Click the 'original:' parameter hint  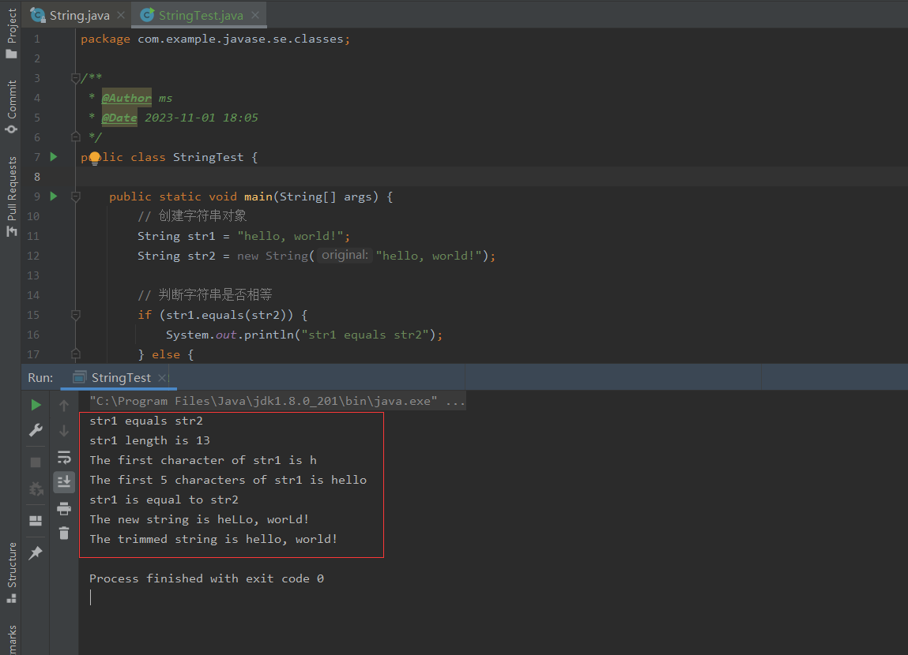345,255
